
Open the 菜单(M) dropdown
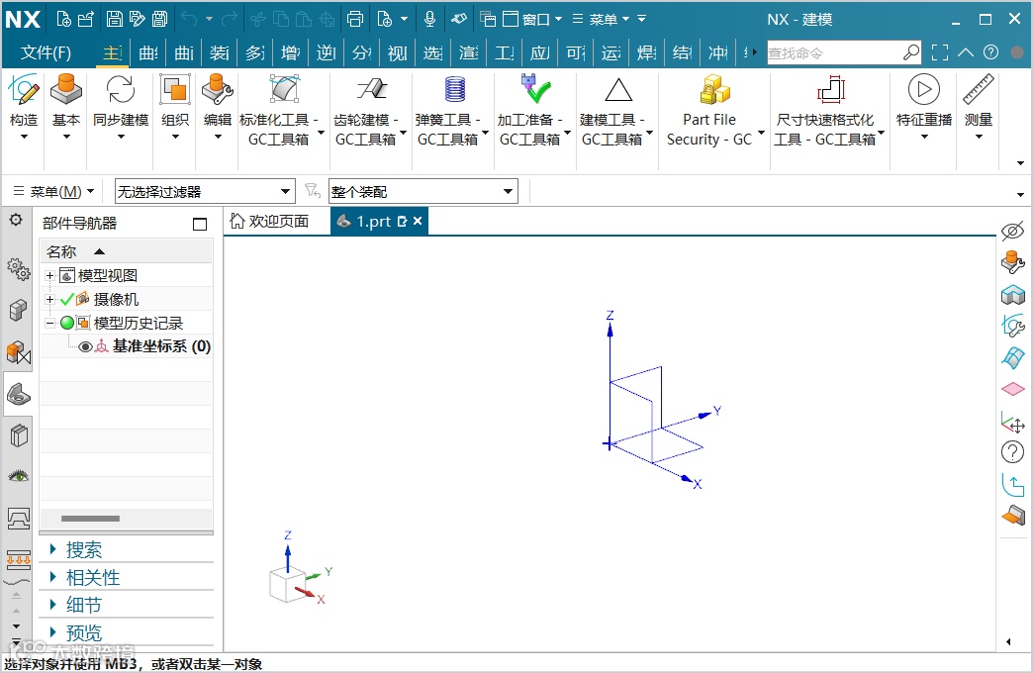tap(54, 192)
